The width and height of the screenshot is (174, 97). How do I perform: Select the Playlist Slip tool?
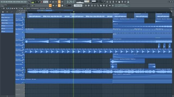coord(14,8)
